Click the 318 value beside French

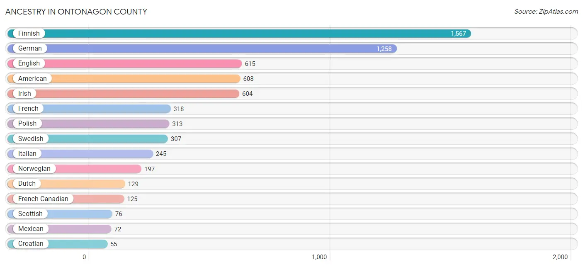pos(179,109)
